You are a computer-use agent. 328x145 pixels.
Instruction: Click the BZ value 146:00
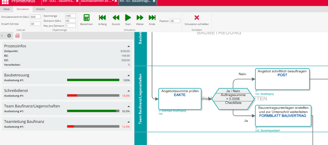pyautogui.click(x=125, y=55)
